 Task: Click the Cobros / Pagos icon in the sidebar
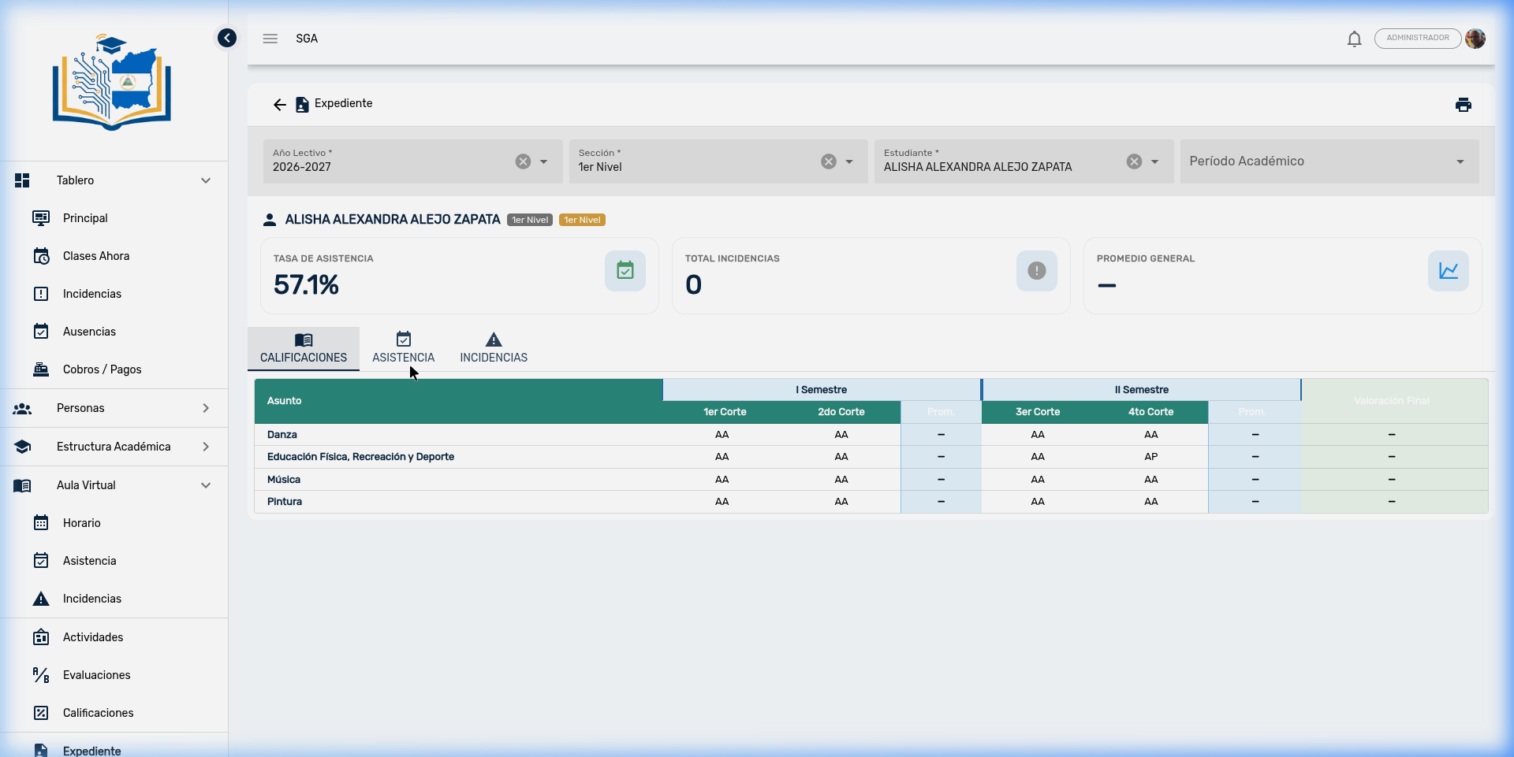40,369
